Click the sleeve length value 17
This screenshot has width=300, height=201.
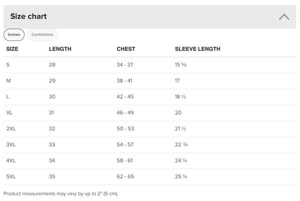177,81
